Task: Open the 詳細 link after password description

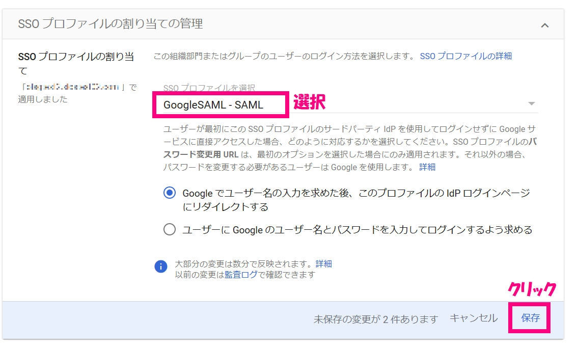Action: coord(427,167)
